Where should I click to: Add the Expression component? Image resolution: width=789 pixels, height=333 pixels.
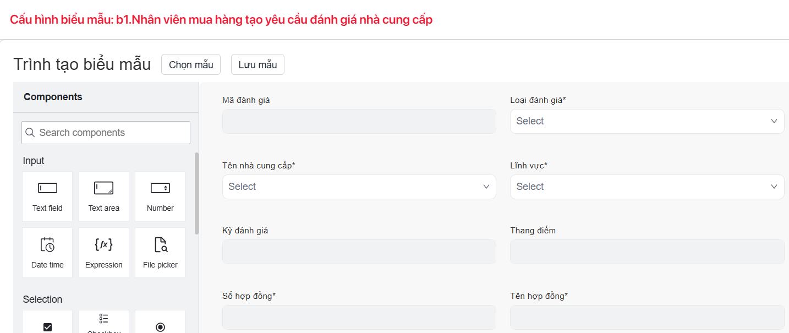(104, 252)
